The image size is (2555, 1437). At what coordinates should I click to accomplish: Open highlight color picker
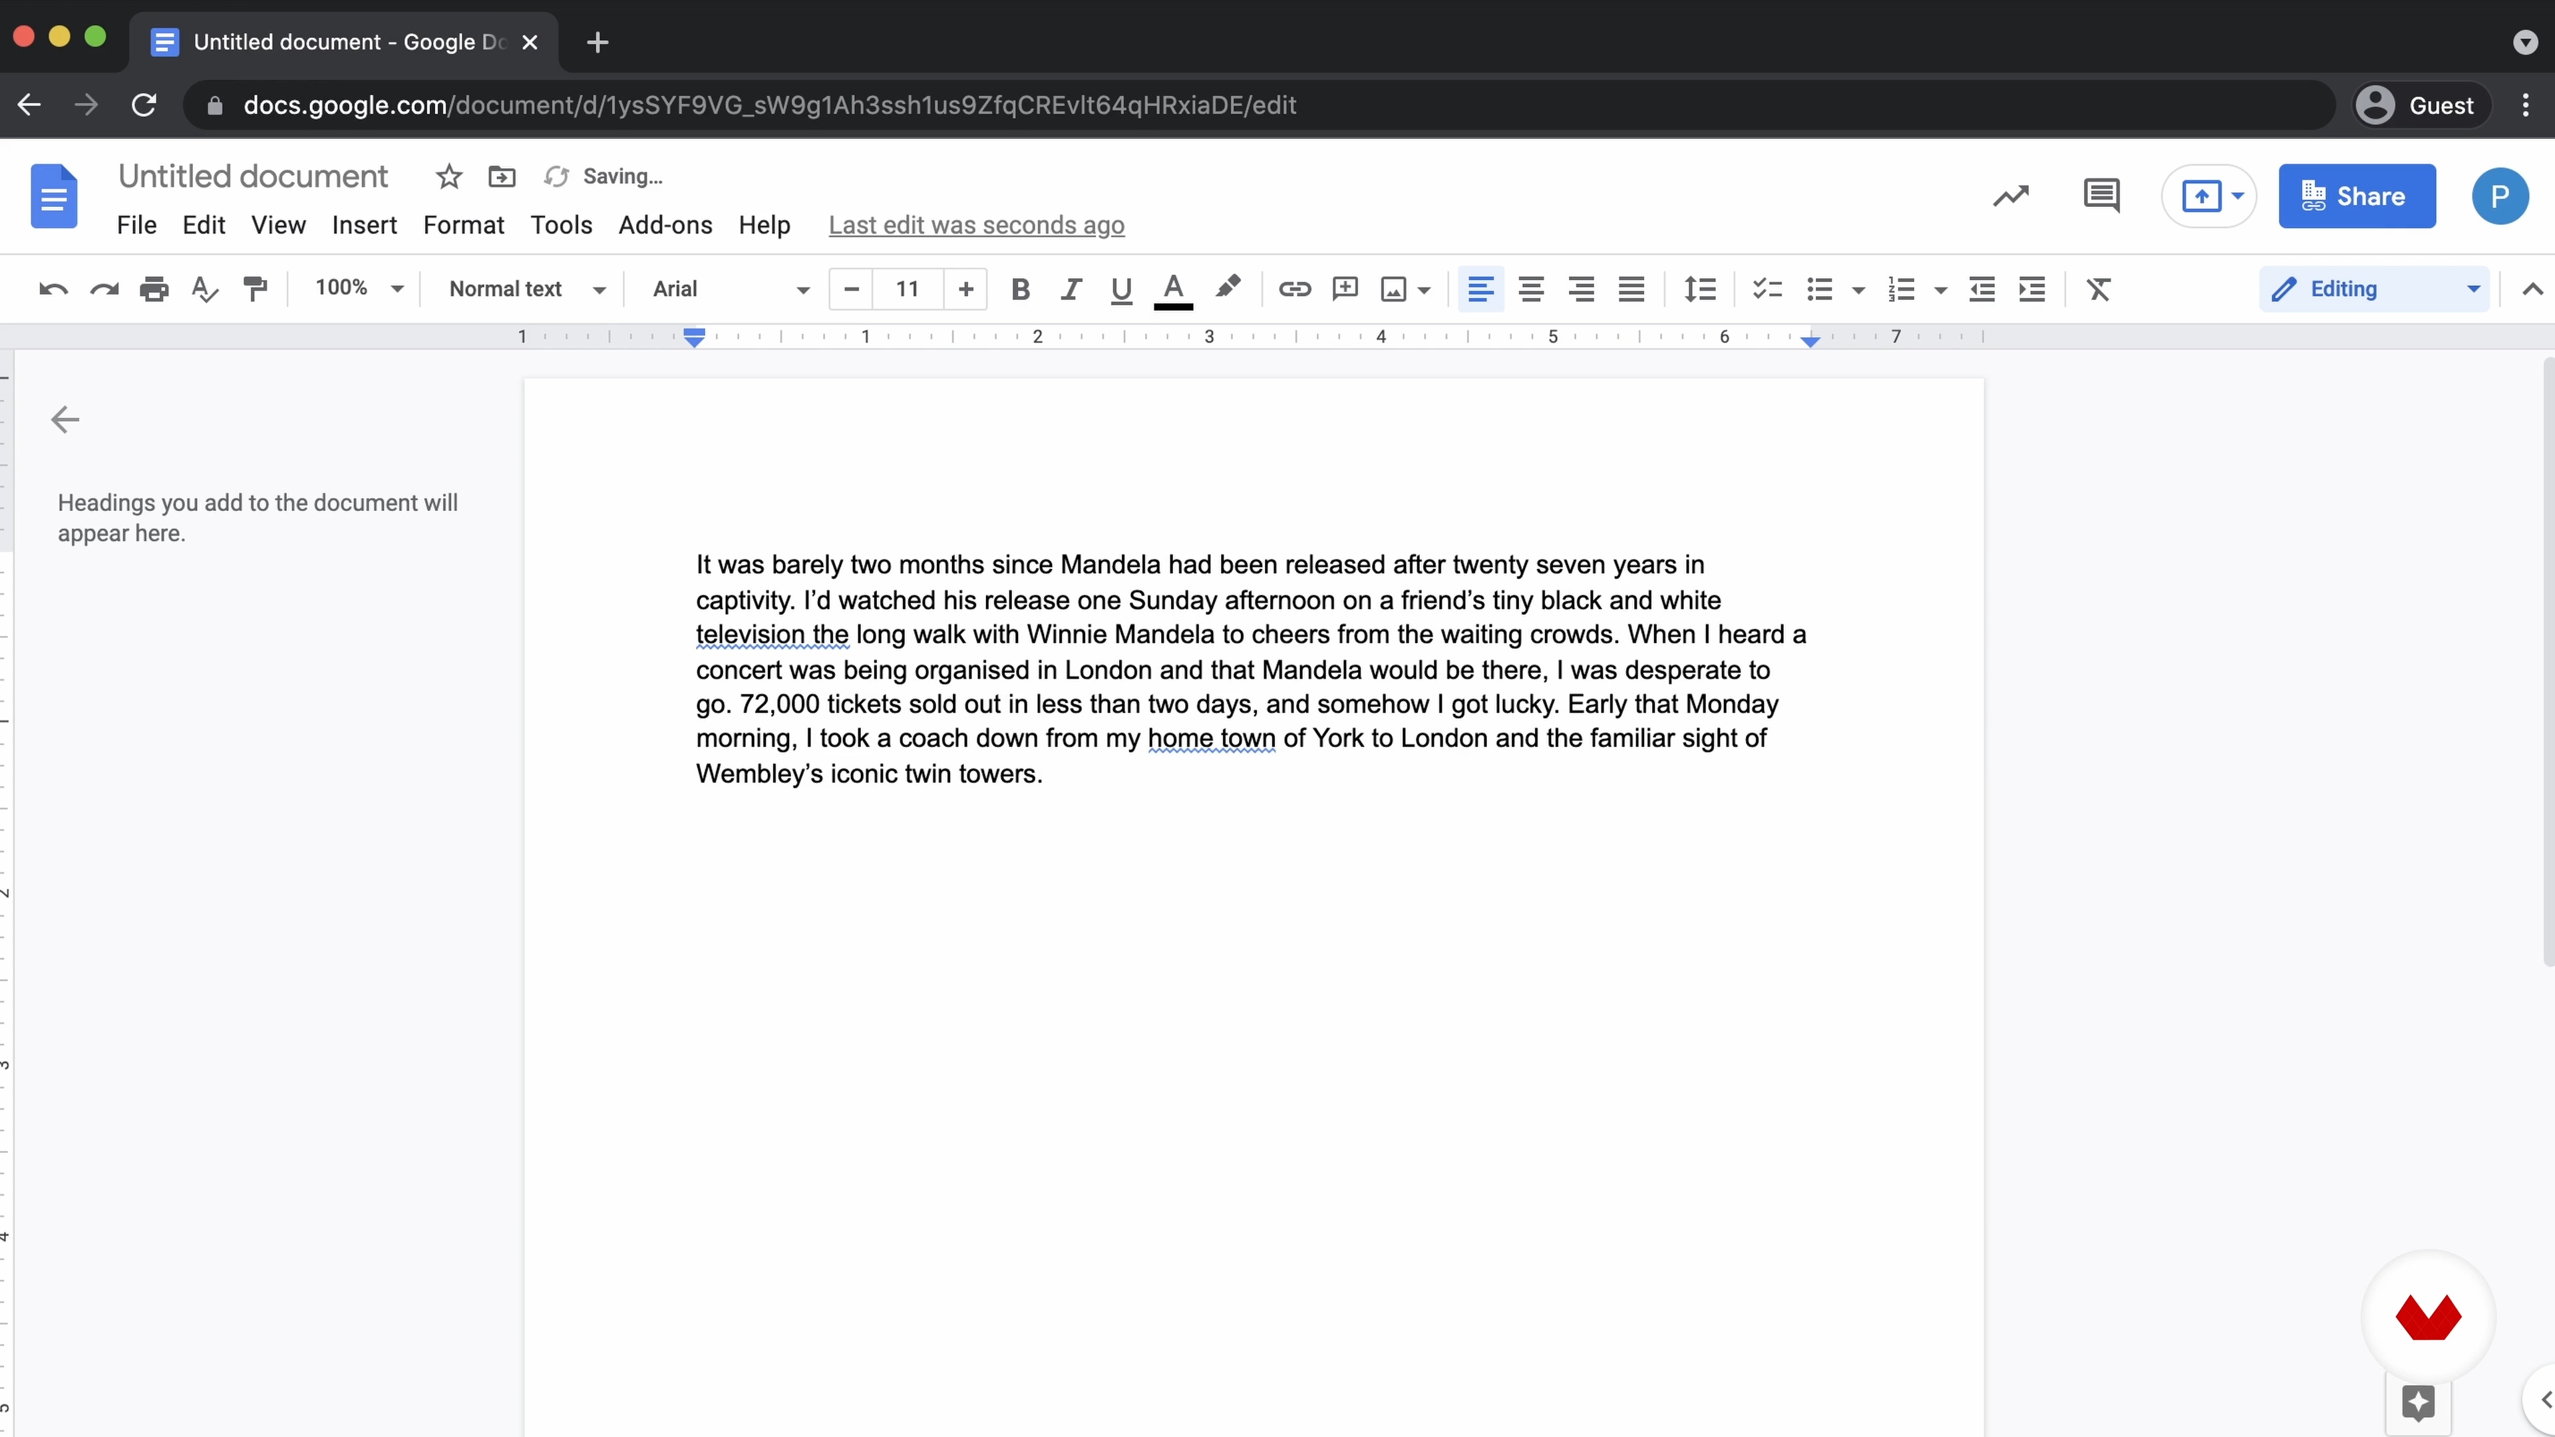(x=1228, y=287)
